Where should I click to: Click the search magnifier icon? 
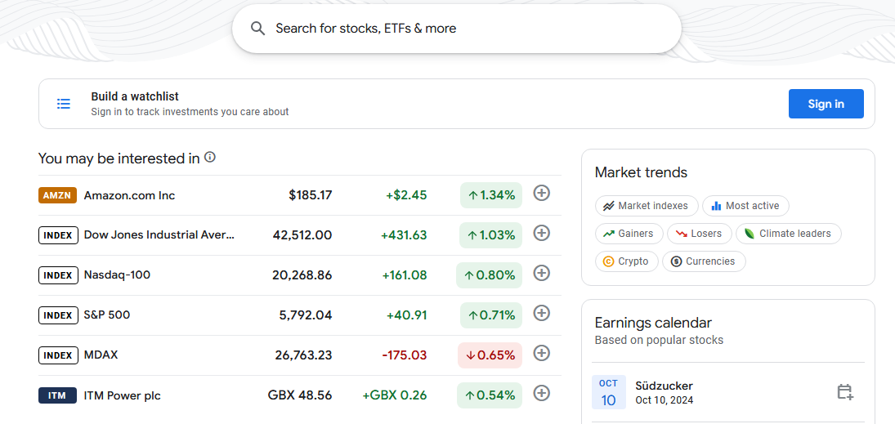coord(258,29)
